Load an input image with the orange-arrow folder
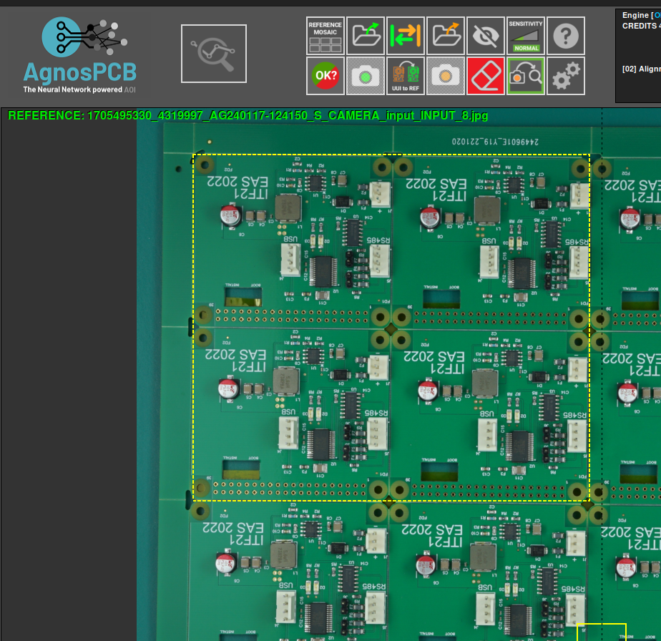Image resolution: width=661 pixels, height=641 pixels. coord(446,34)
